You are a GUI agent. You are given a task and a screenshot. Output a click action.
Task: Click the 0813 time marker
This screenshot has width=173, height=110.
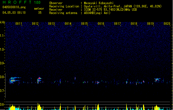click(x=51, y=23)
